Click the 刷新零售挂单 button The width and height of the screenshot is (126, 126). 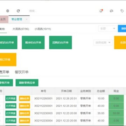click(x=27, y=83)
